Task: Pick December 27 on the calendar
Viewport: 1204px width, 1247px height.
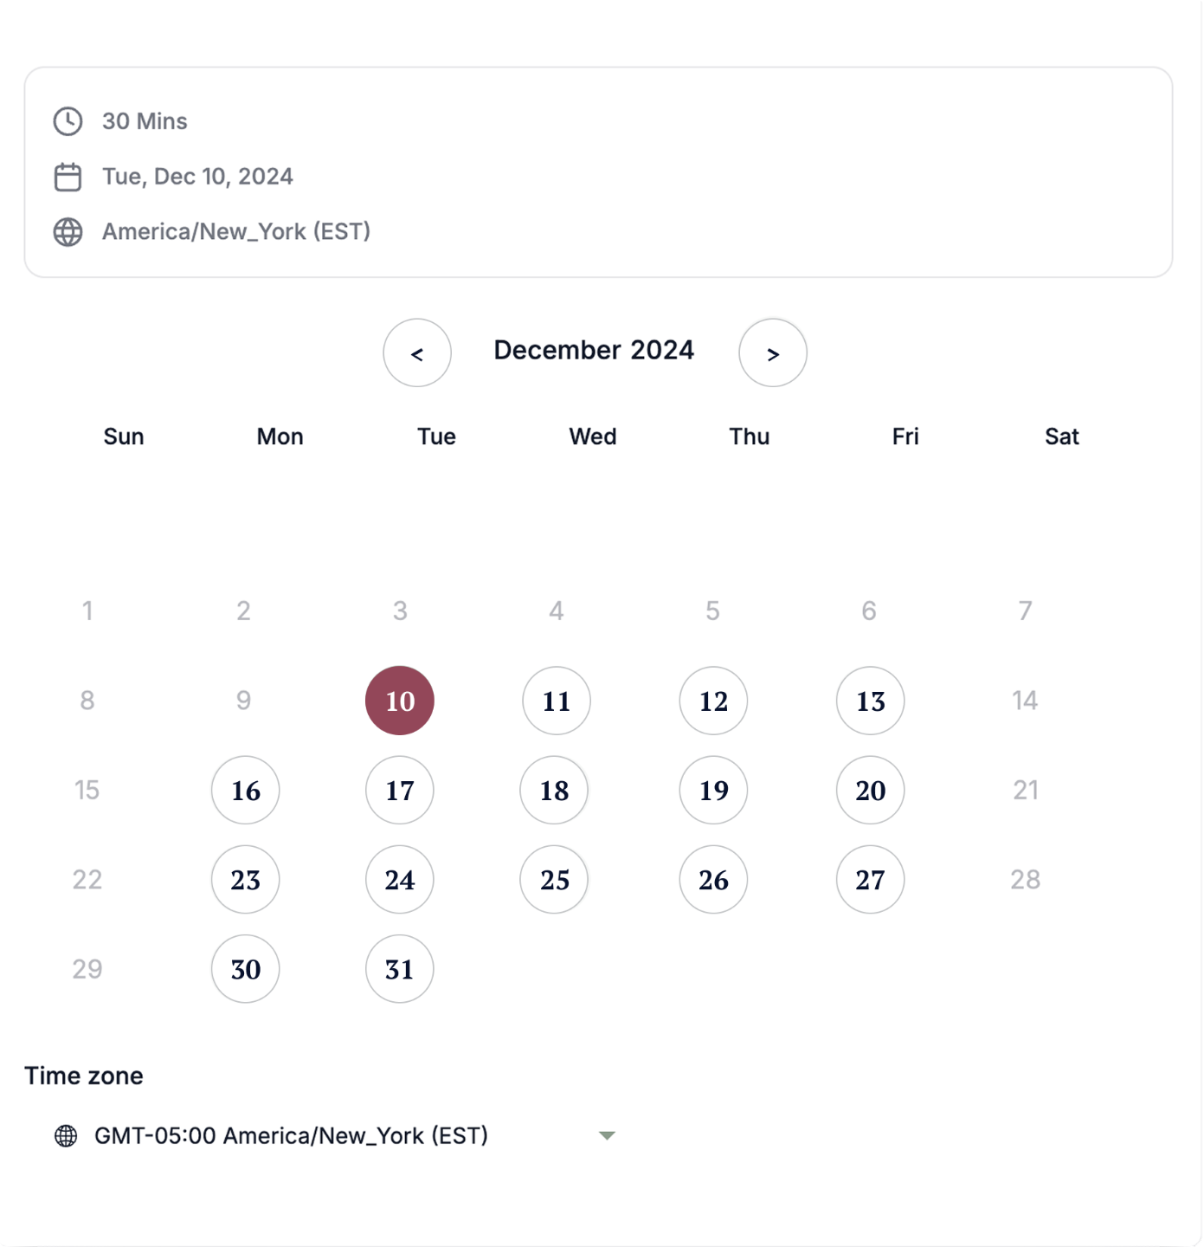Action: tap(870, 879)
